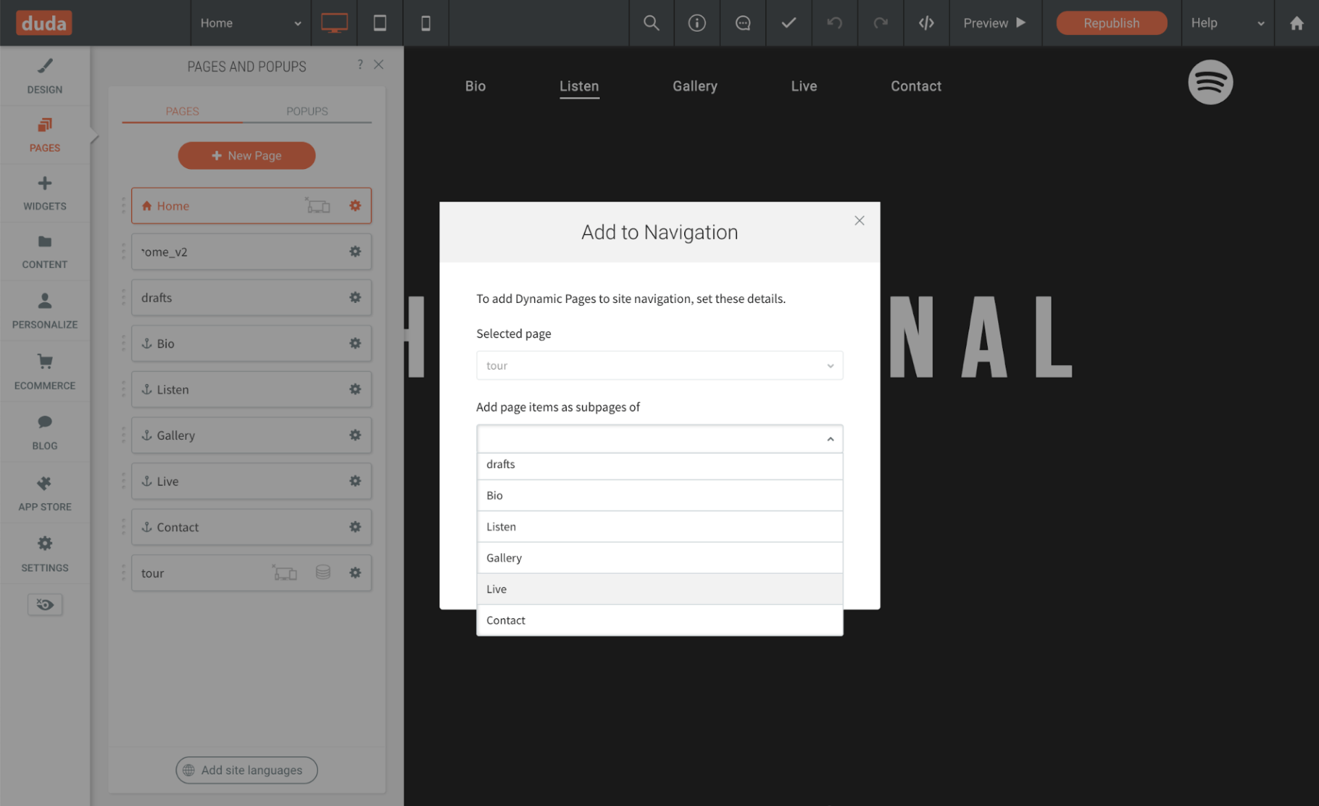Choose Contact from the subpages list
Screen dimensions: 1319x806
659,620
